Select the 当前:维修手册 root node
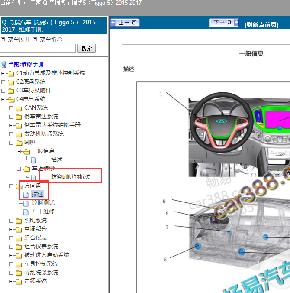Viewport: 290px width, 293px height. (26, 64)
